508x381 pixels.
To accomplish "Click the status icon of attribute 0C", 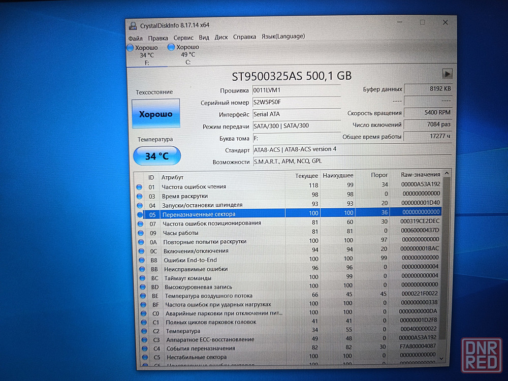I will pos(142,251).
